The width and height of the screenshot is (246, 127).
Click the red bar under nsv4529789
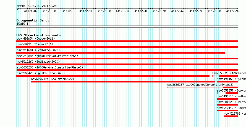tap(231, 116)
